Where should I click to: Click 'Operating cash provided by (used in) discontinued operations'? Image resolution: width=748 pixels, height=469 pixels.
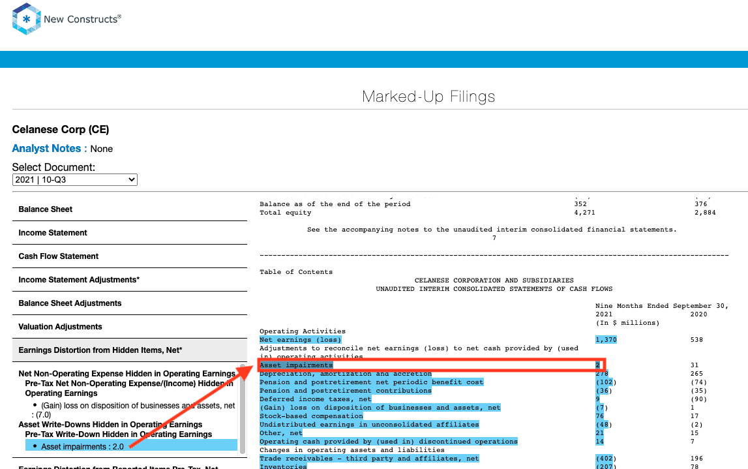(389, 442)
